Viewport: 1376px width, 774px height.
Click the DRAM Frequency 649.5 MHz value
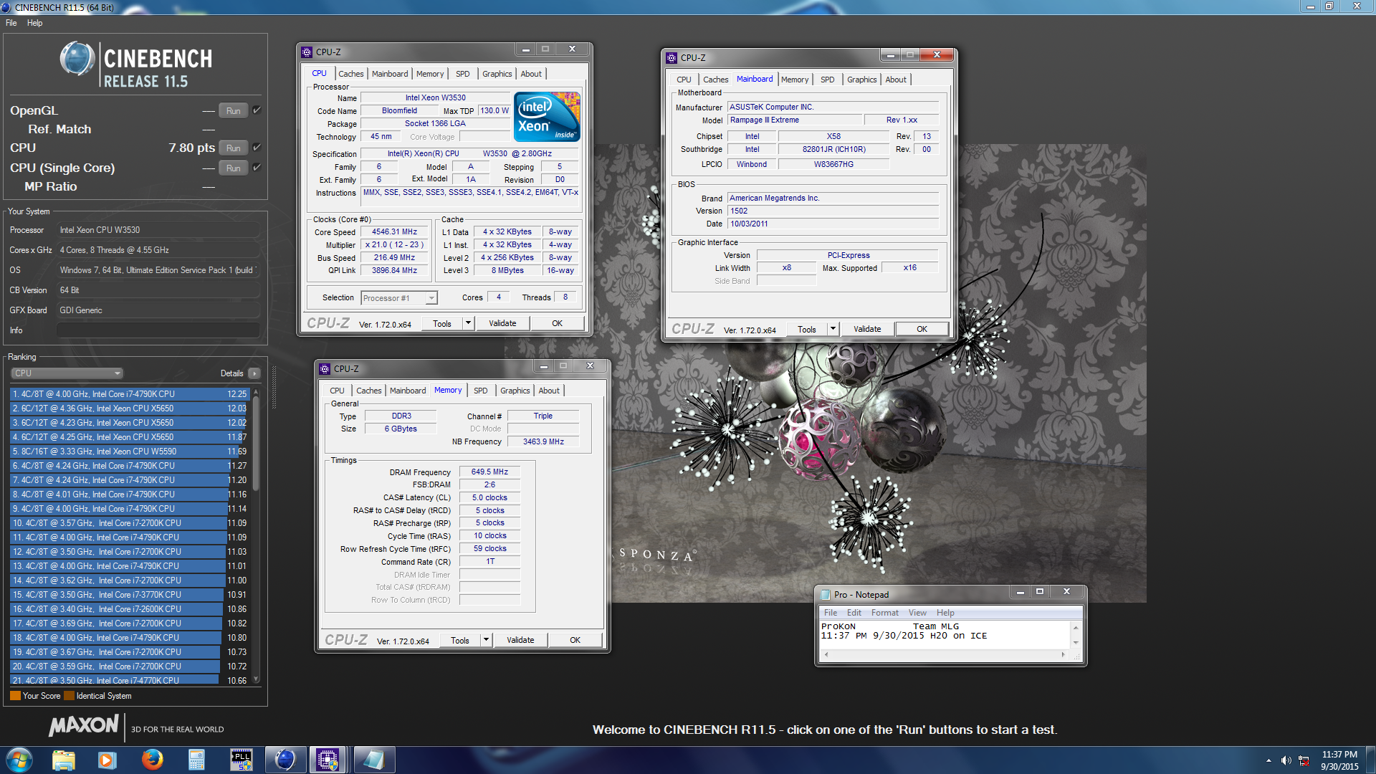pos(489,472)
